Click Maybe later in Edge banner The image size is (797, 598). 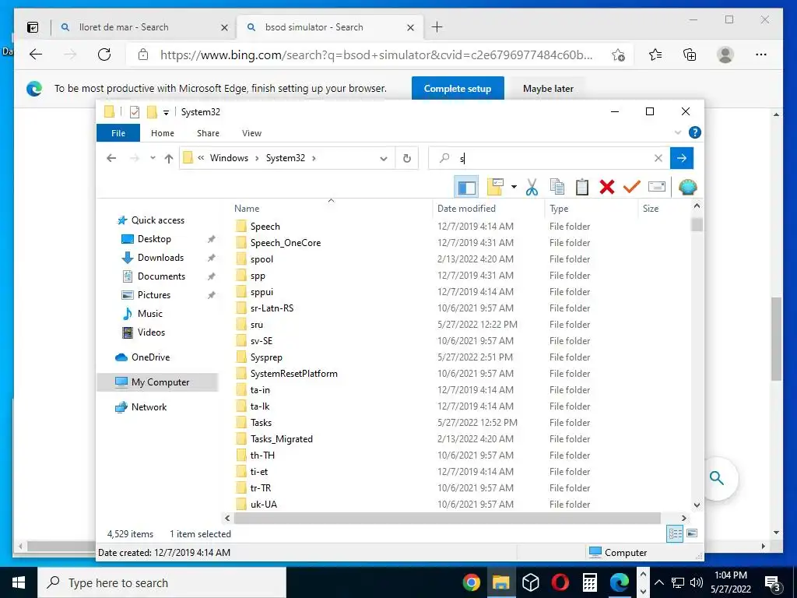click(548, 89)
